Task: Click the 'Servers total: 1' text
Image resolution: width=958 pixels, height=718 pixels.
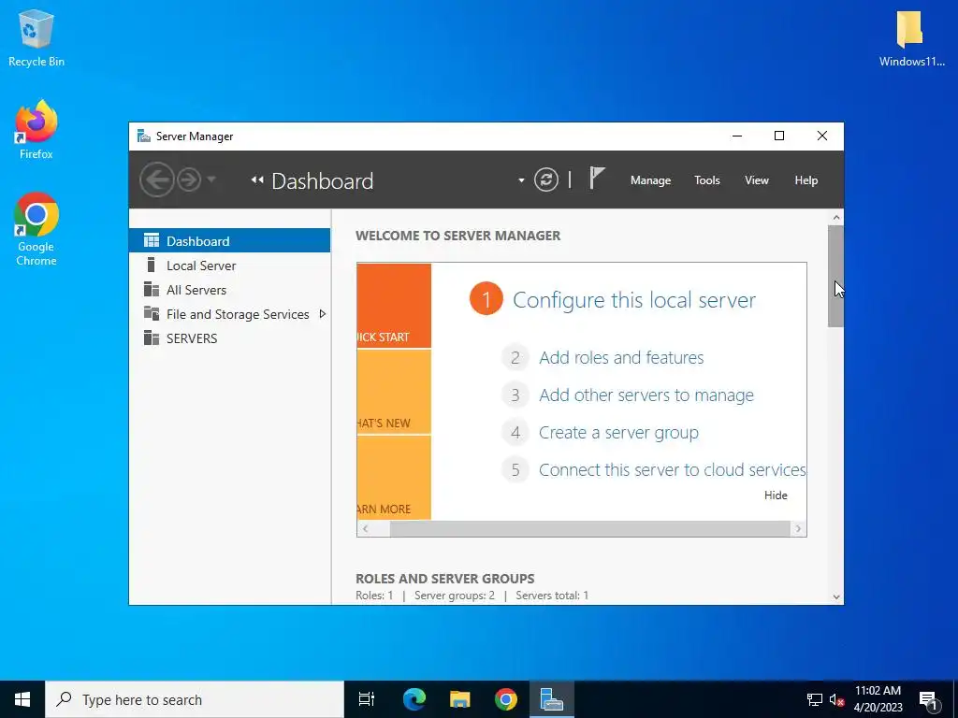Action: (x=552, y=596)
